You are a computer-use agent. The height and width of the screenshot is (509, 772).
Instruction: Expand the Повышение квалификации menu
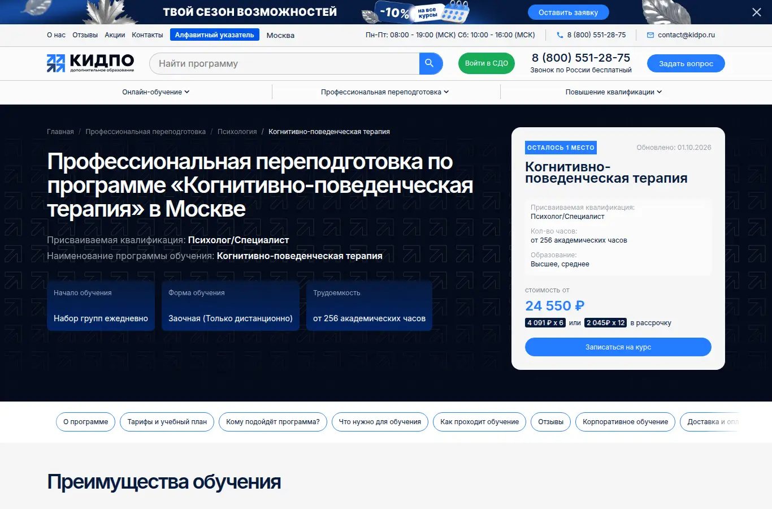(x=614, y=92)
